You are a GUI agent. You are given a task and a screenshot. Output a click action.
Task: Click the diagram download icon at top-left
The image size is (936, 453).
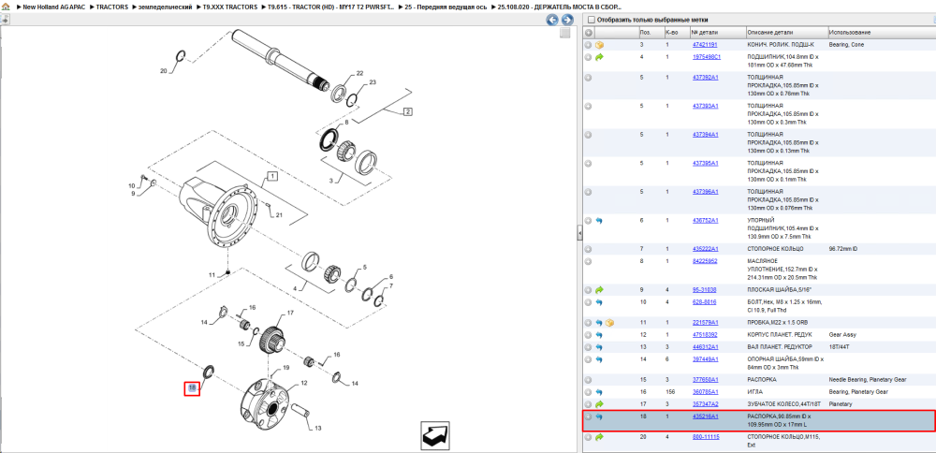(x=3, y=20)
